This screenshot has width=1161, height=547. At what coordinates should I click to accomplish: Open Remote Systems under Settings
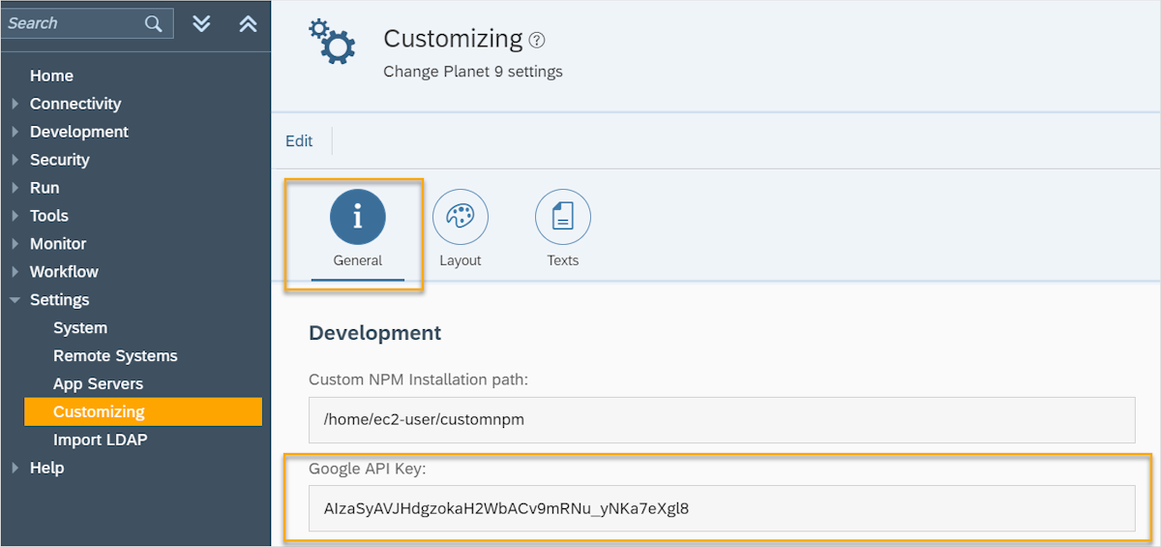tap(115, 356)
